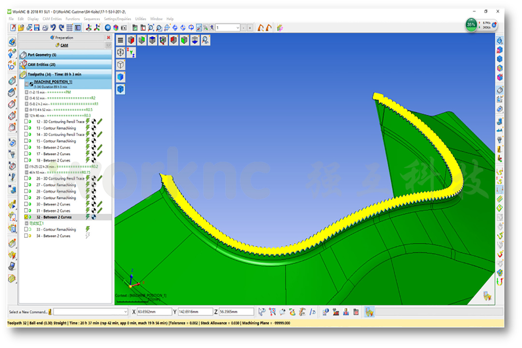Click the Save icon in the main toolbar

37,28
